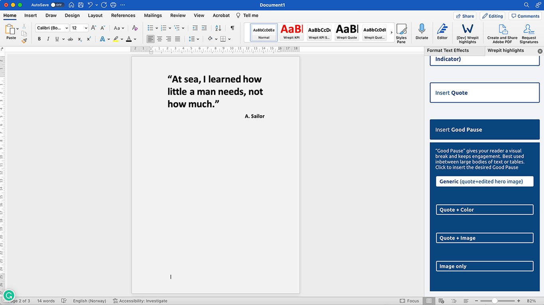Align text to the right

coord(168,39)
